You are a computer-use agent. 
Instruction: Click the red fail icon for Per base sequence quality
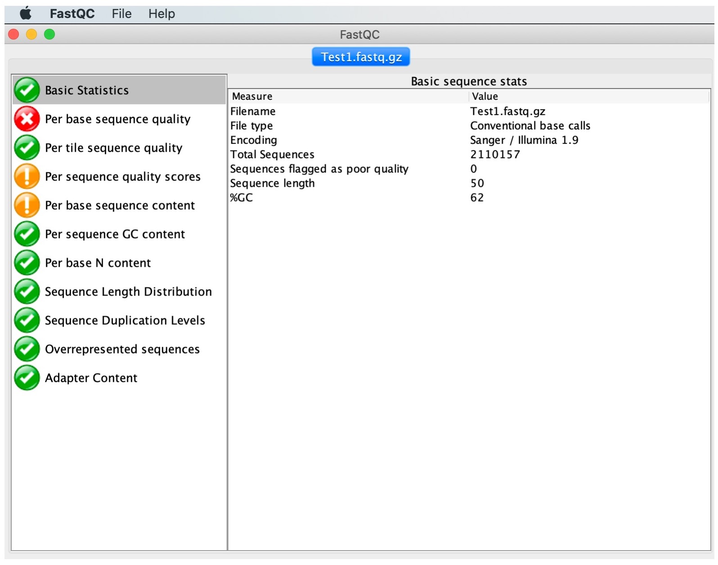[27, 119]
